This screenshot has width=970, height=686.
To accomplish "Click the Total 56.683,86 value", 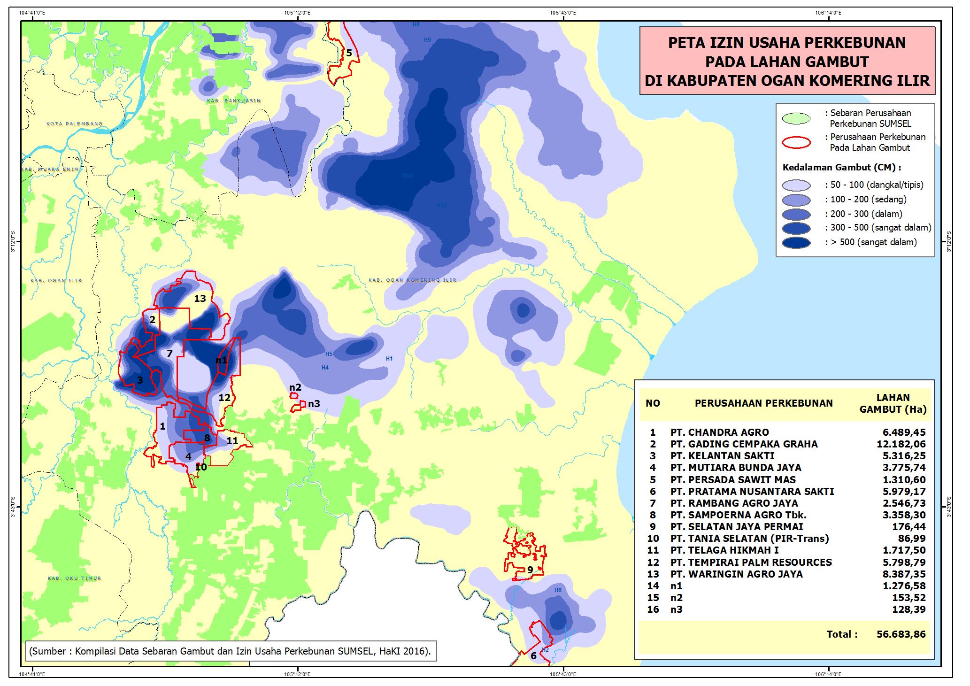I will pyautogui.click(x=901, y=634).
